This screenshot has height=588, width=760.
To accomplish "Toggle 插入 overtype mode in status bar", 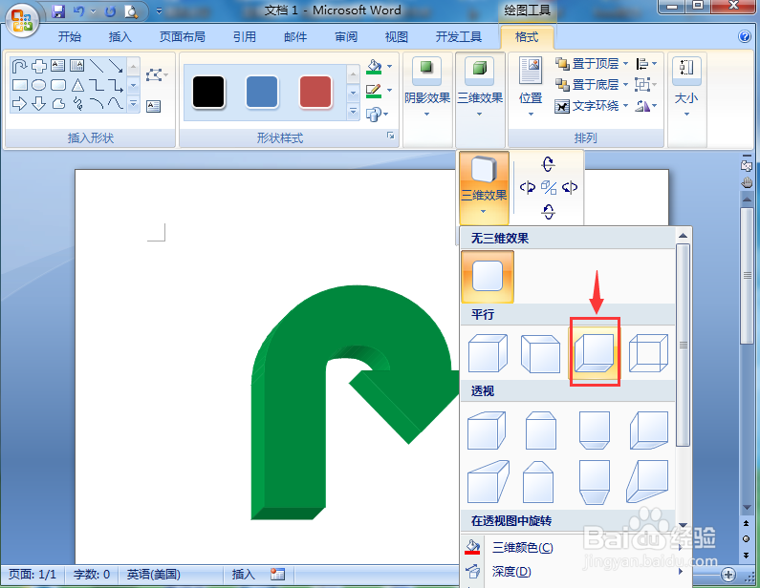I will point(244,575).
